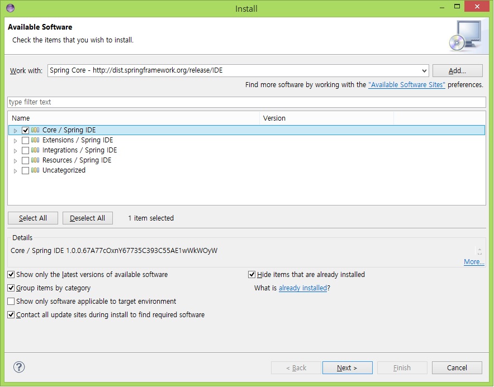Click the Core / Spring IDE category icon
The height and width of the screenshot is (387, 494).
[35, 130]
